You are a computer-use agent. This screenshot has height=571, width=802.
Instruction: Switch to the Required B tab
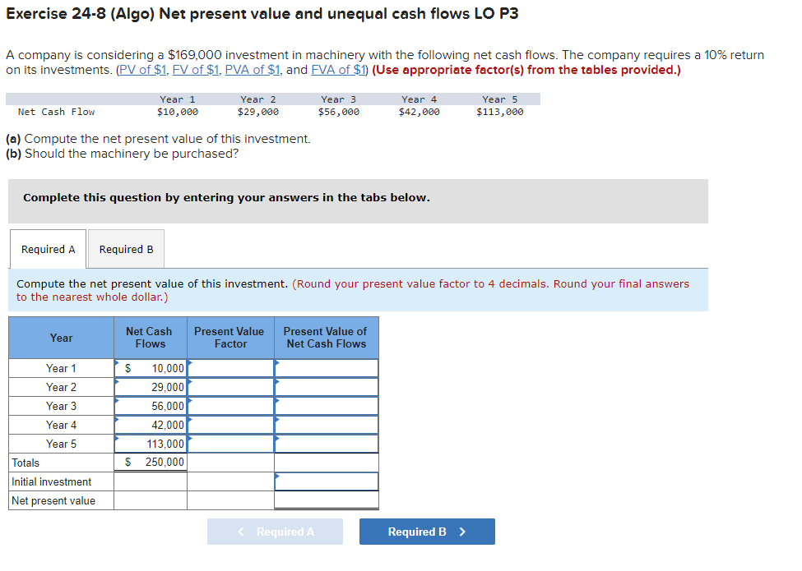[125, 249]
